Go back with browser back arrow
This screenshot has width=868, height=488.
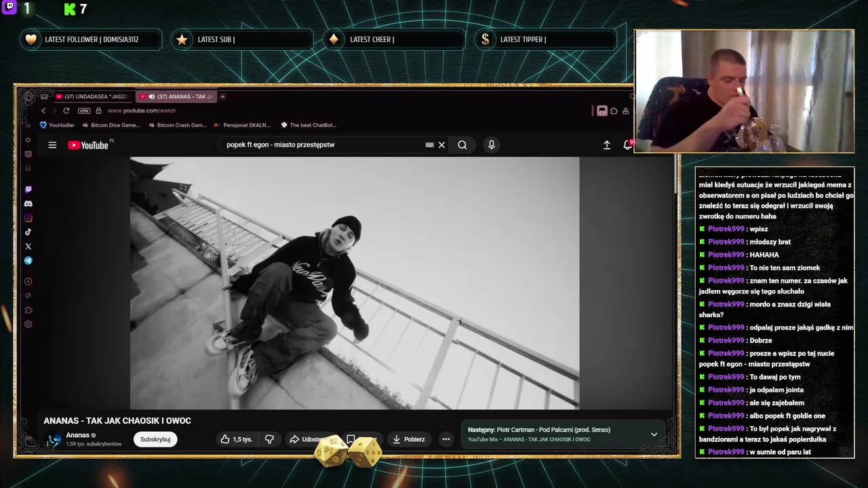[x=43, y=110]
